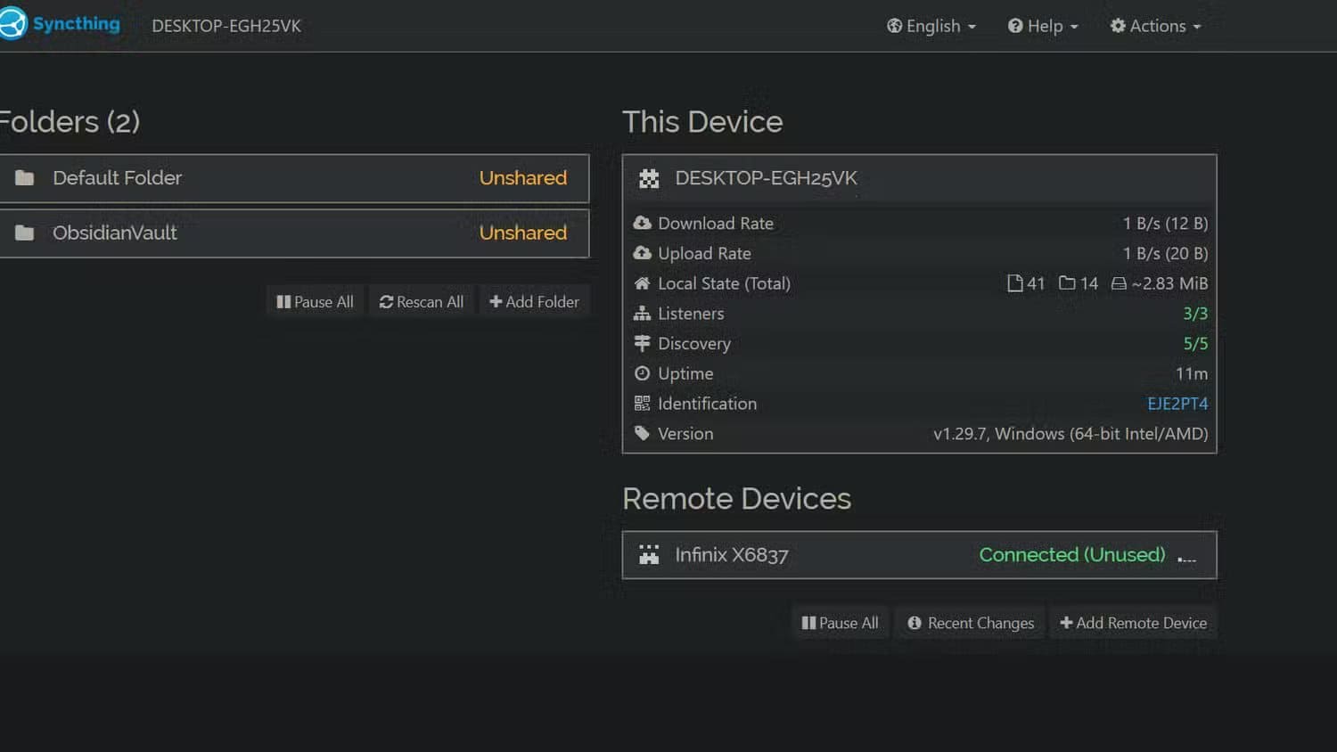The image size is (1337, 752).
Task: Click the Unshared status on Default Folder
Action: 523,178
